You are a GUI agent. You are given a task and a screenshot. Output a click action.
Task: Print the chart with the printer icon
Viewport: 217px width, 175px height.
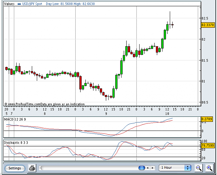pos(32,168)
